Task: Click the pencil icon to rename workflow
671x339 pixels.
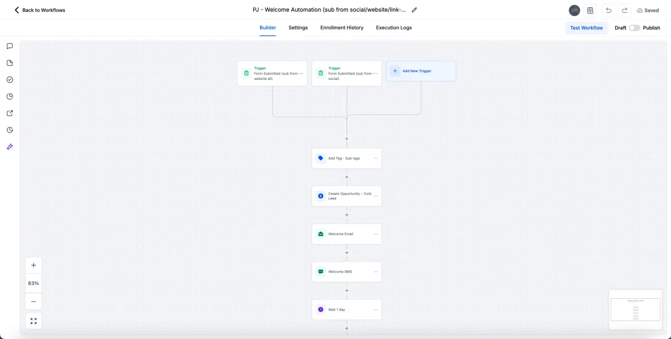Action: point(414,10)
